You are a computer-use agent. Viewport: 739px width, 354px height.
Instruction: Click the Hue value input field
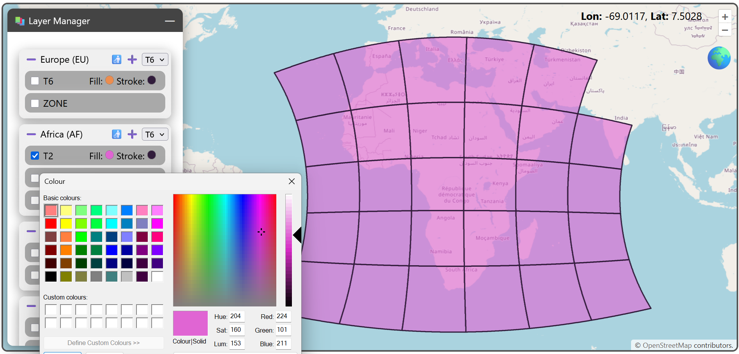237,316
